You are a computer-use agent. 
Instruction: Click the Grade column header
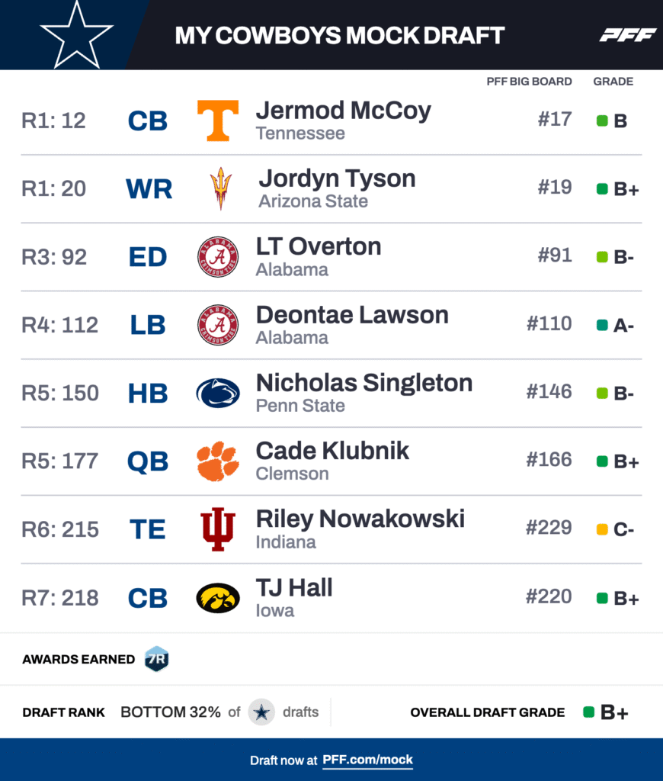click(x=613, y=82)
